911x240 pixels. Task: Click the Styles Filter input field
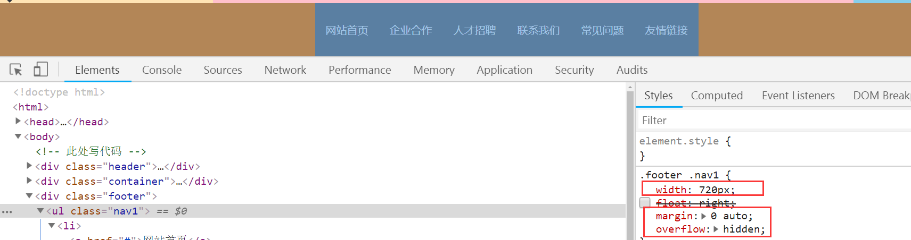click(772, 121)
